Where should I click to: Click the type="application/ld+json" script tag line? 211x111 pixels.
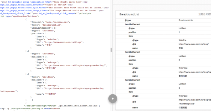(x=19, y=16)
